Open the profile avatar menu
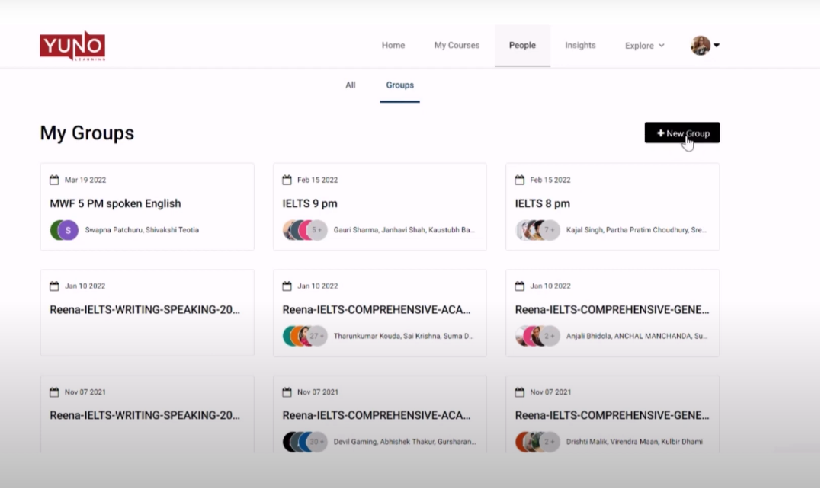Viewport: 821px width, 489px height. coord(704,46)
